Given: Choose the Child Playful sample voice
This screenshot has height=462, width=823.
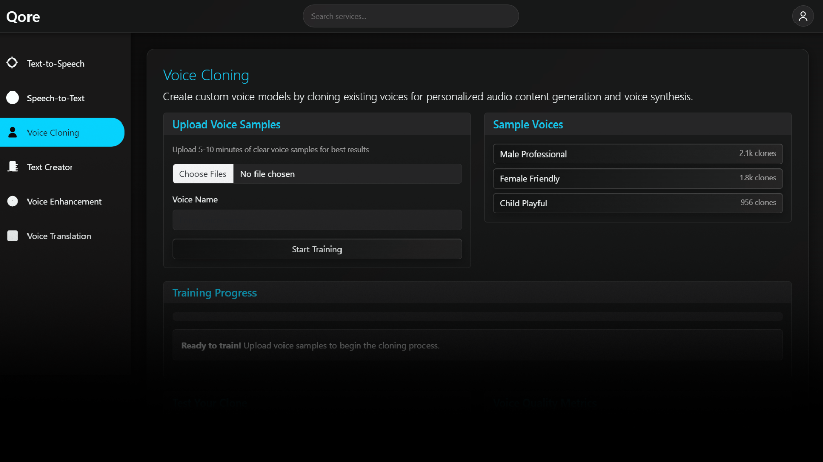Looking at the screenshot, I should point(637,203).
